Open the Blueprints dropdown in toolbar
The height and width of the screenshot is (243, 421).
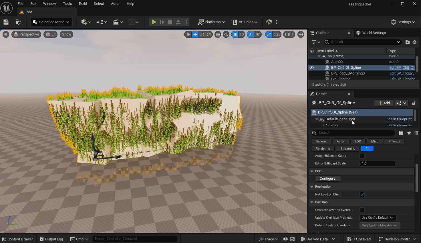tap(102, 22)
